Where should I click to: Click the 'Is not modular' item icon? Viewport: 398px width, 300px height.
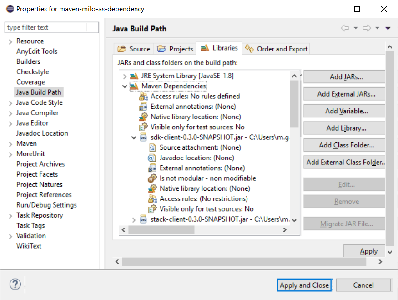152,178
